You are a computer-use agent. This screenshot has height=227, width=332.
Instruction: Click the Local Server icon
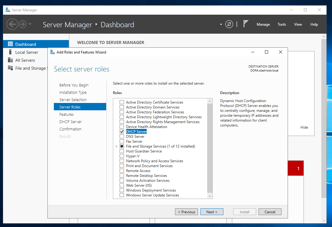tap(10, 52)
